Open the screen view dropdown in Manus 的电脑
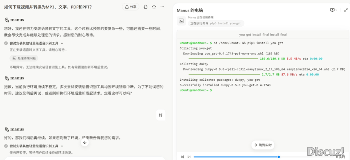The height and width of the screenshot is (160, 350). click(x=334, y=10)
